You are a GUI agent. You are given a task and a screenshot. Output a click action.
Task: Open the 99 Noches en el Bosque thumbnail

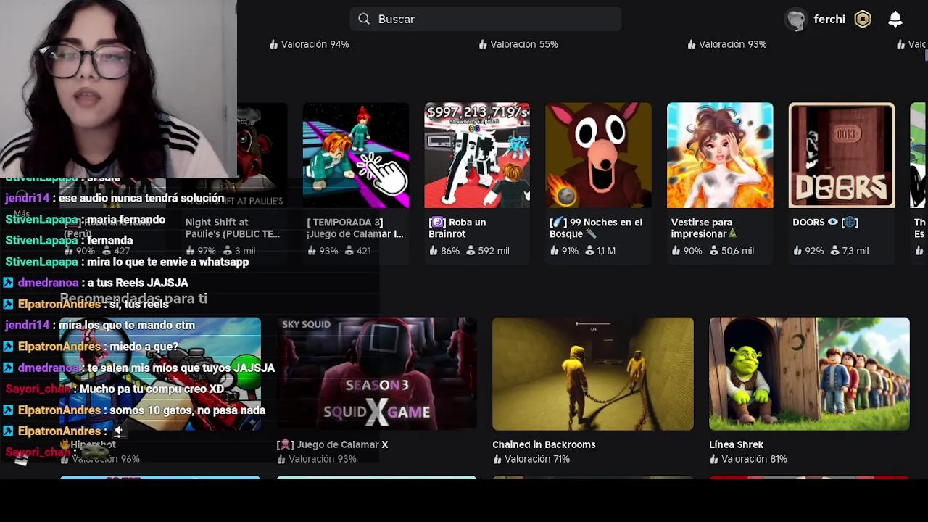[598, 155]
